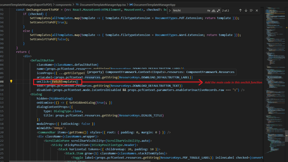Click the lightbulb code action icon
The image size is (288, 162).
(11, 81)
